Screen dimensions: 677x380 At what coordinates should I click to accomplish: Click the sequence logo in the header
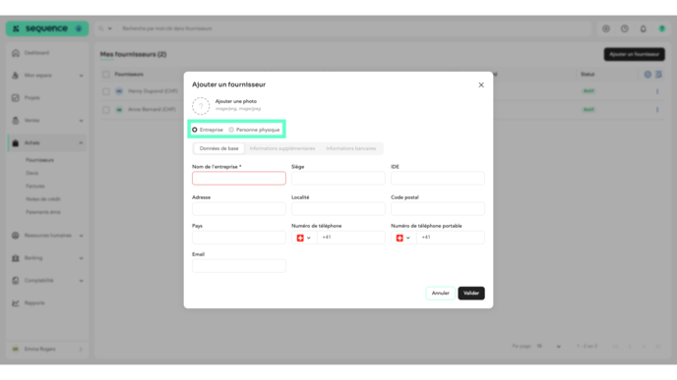(x=41, y=28)
